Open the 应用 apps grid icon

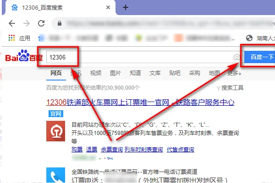[12, 38]
